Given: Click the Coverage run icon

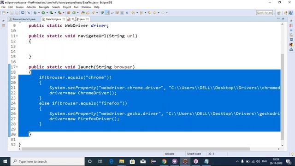Looking at the screenshot, I should coord(51,13).
